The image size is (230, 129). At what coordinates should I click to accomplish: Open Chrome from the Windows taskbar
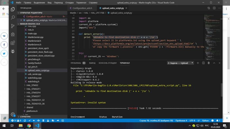[x=29, y=126]
